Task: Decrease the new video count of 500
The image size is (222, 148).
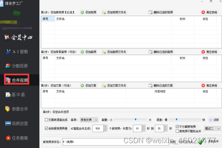Action: 106,130
